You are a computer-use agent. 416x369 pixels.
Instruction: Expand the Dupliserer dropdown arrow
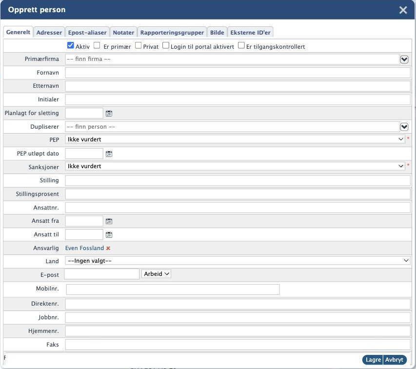[x=404, y=127]
